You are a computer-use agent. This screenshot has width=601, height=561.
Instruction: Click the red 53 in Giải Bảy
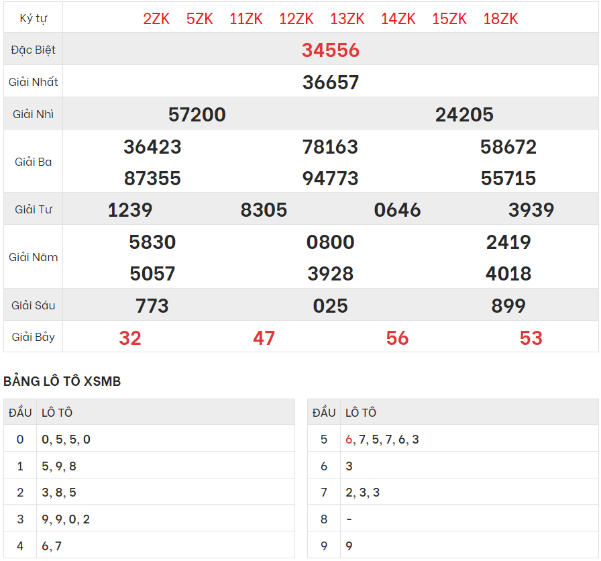pyautogui.click(x=531, y=338)
